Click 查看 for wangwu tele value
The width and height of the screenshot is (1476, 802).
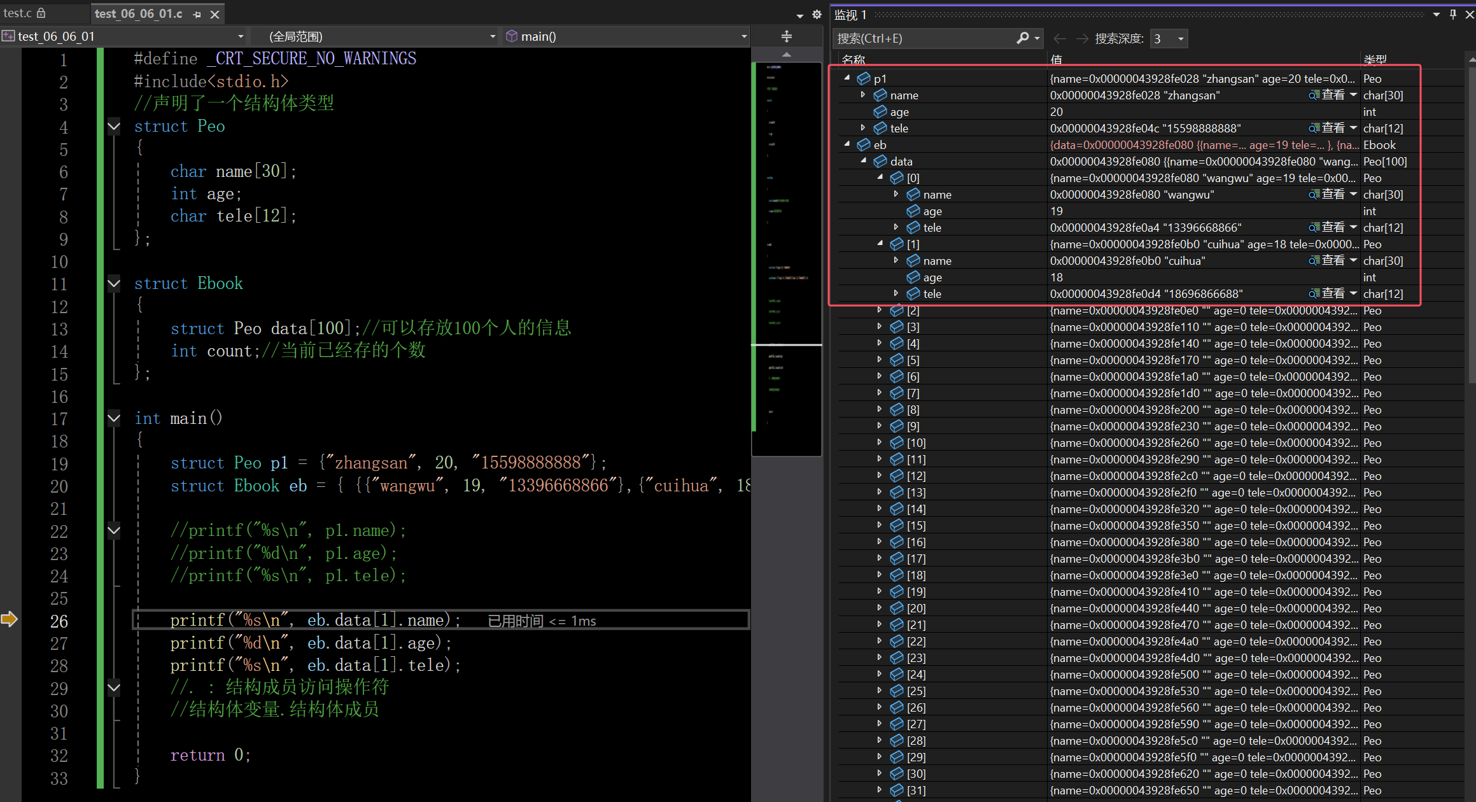(x=1326, y=227)
